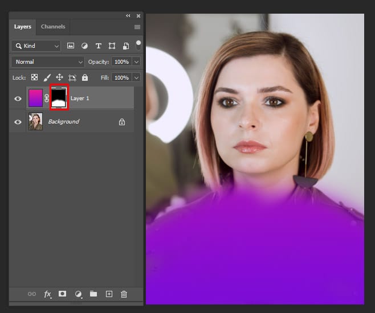Open the Normal blend mode dropdown

click(x=48, y=62)
